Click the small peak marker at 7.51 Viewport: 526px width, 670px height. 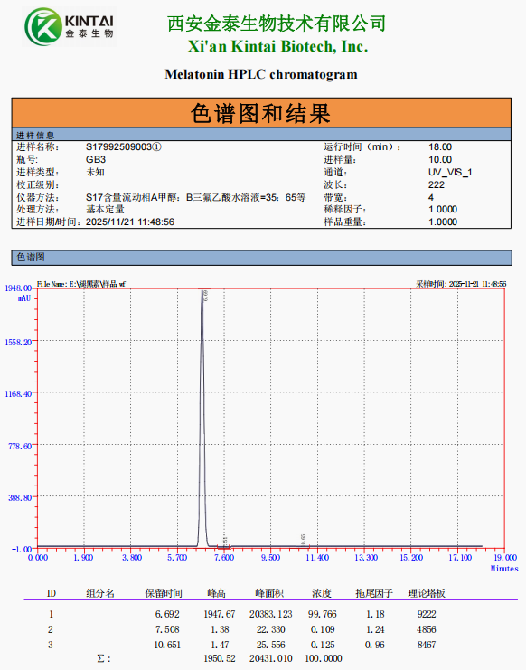click(224, 542)
